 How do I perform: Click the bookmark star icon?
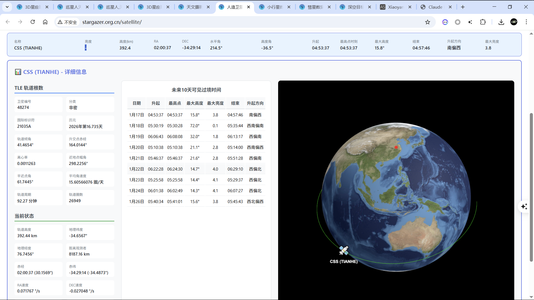coord(427,22)
